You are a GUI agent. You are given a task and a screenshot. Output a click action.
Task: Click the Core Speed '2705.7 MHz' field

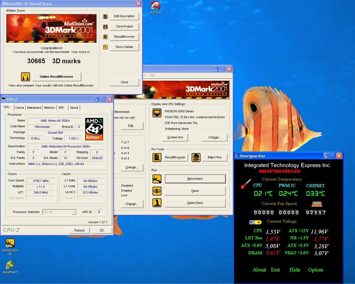click(x=41, y=181)
